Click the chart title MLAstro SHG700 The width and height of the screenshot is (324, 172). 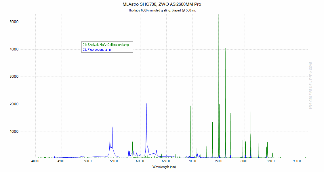pyautogui.click(x=162, y=4)
